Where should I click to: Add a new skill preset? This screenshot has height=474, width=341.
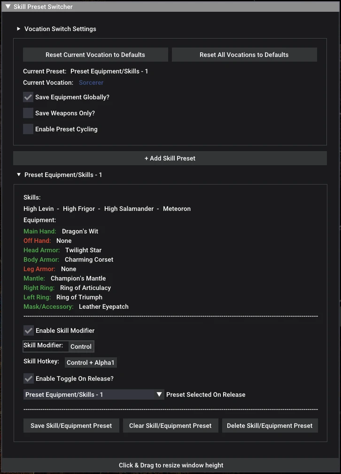(x=170, y=158)
